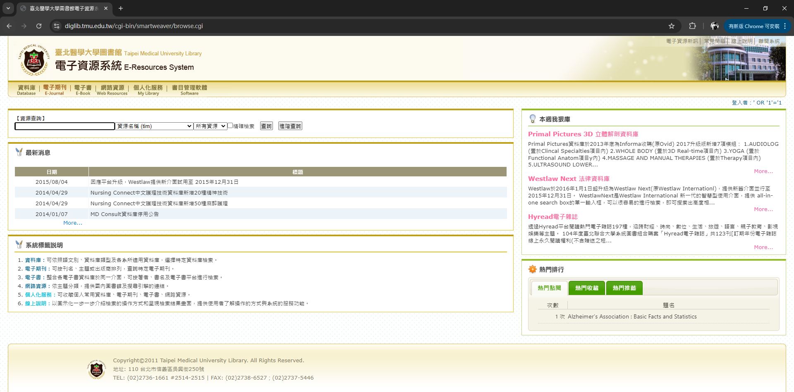This screenshot has height=392, width=794.
Task: Open the 電子資源新訊 link in the header
Action: tap(682, 41)
